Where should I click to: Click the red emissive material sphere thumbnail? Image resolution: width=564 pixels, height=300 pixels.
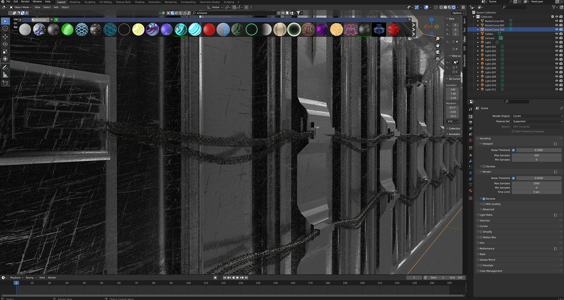click(209, 29)
